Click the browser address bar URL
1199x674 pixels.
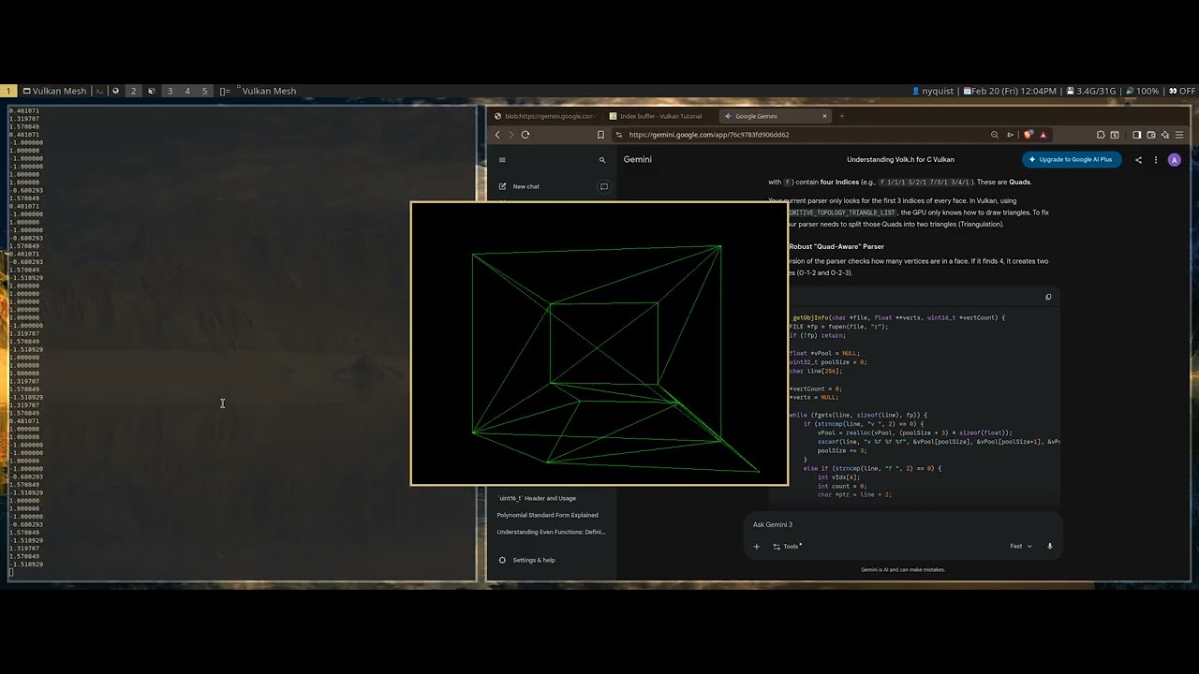[709, 135]
